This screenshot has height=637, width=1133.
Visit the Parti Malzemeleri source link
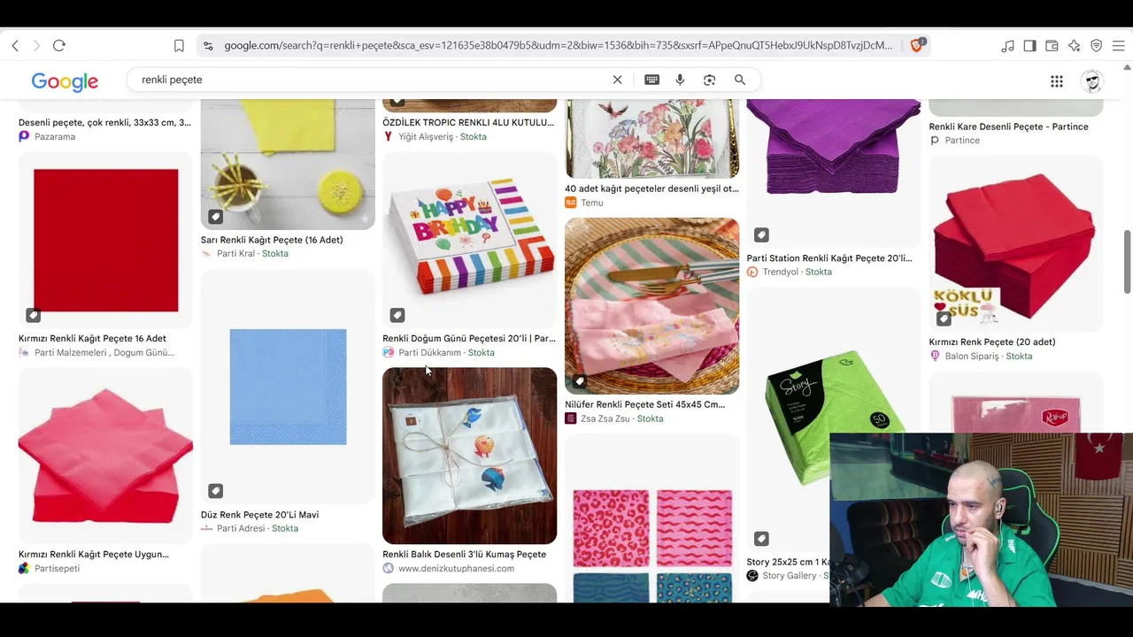pos(104,352)
